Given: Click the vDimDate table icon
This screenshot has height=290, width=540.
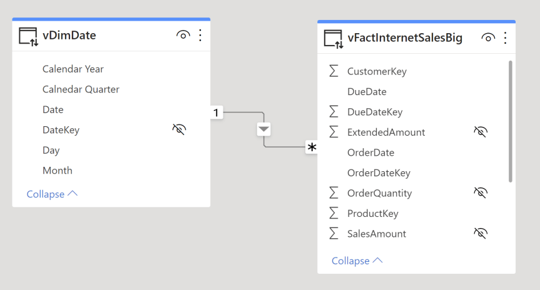Looking at the screenshot, I should click(29, 36).
